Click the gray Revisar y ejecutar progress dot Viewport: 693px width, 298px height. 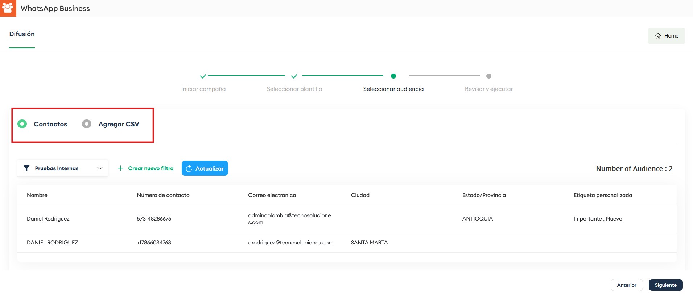(x=488, y=76)
